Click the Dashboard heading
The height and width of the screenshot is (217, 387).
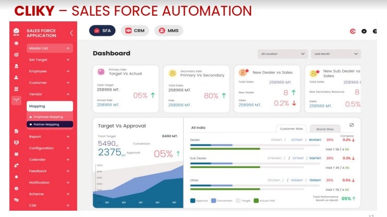[x=112, y=53]
